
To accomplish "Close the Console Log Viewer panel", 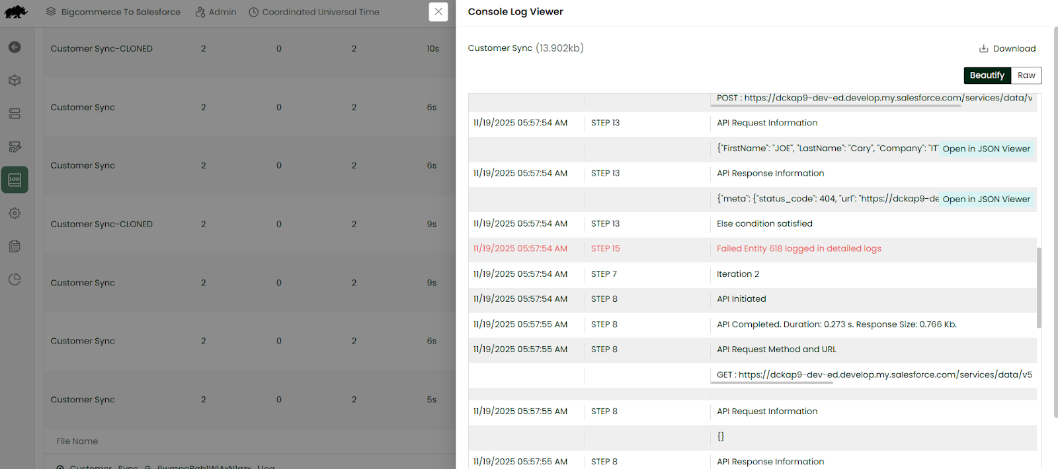I will (x=438, y=12).
